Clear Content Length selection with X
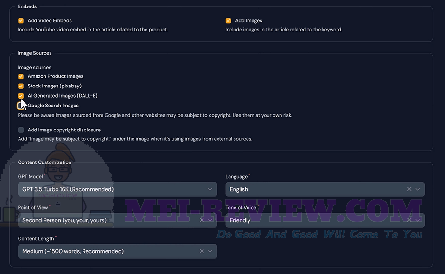 click(202, 251)
